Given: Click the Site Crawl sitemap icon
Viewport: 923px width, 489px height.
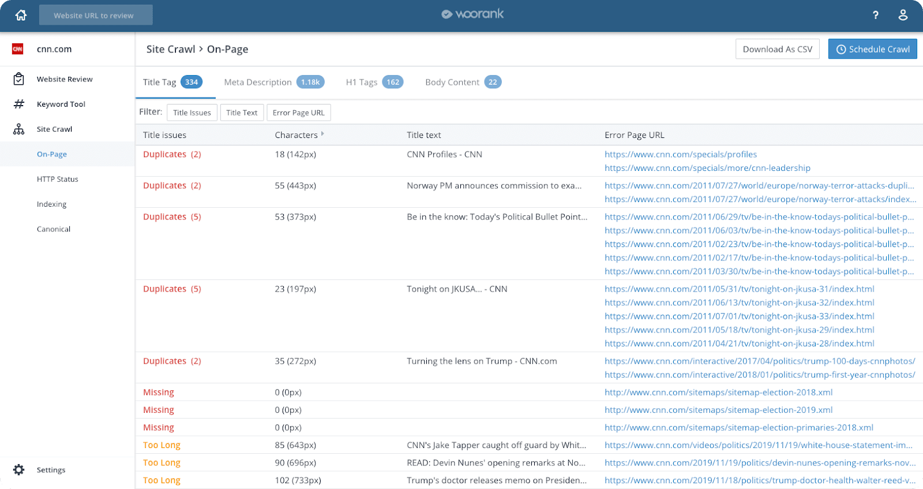Looking at the screenshot, I should [18, 129].
